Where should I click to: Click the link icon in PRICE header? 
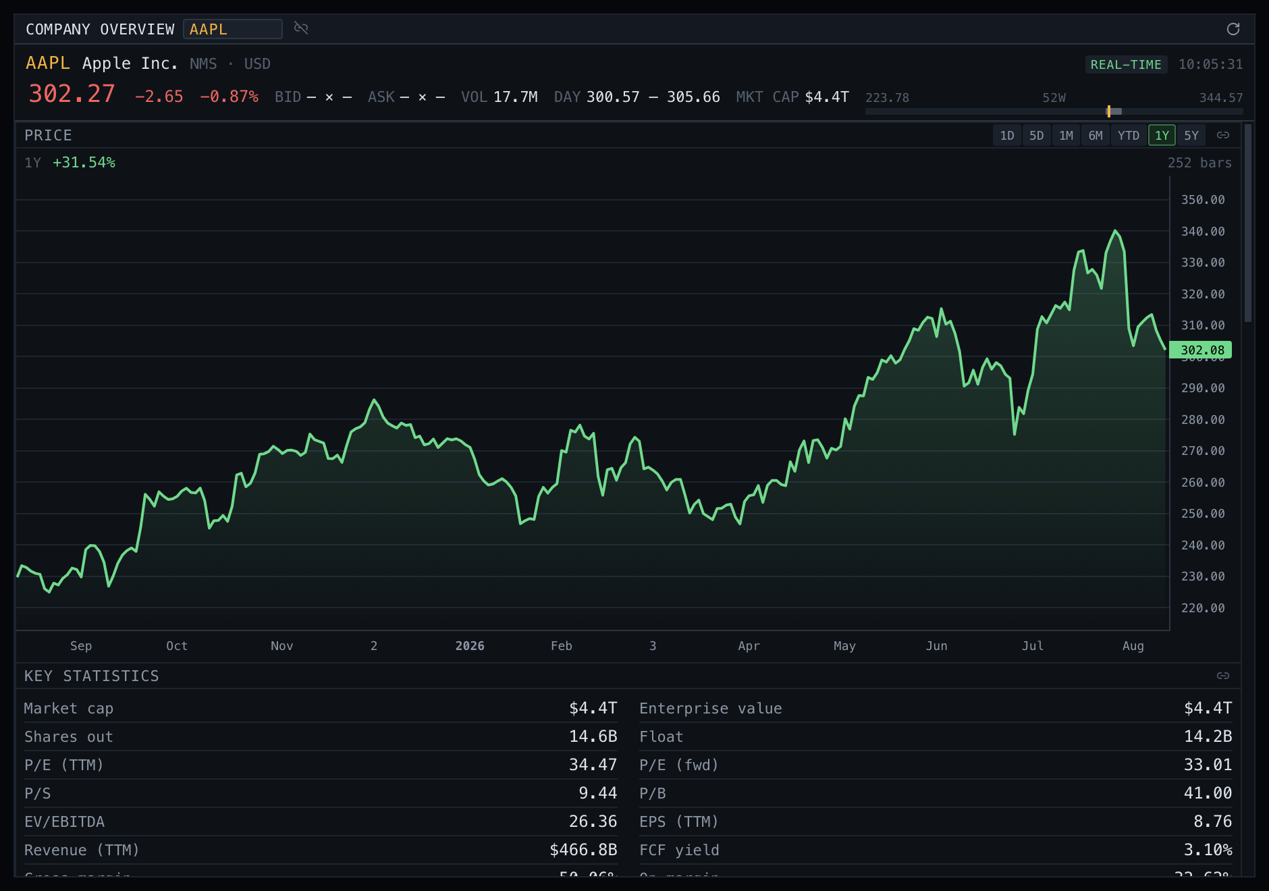[x=1223, y=136]
